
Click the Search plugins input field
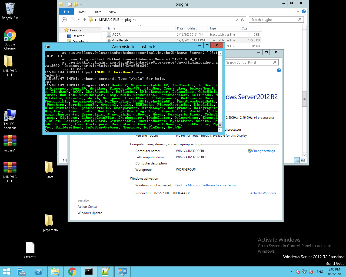[x=273, y=20]
